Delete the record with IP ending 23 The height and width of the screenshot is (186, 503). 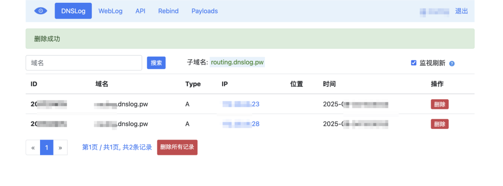pyautogui.click(x=440, y=104)
